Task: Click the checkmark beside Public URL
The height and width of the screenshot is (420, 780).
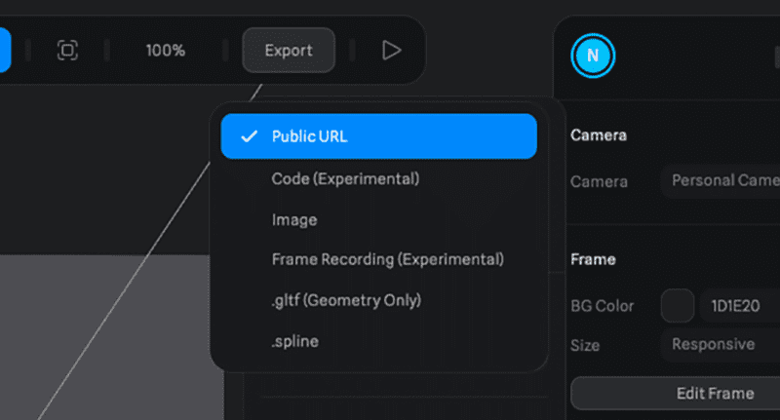Action: [248, 136]
